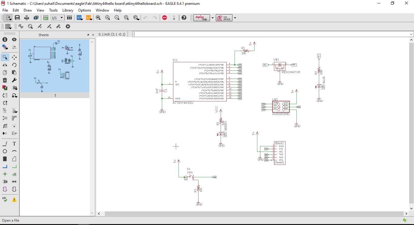Open the File menu
Image resolution: width=414 pixels, height=225 pixels.
pos(5,10)
